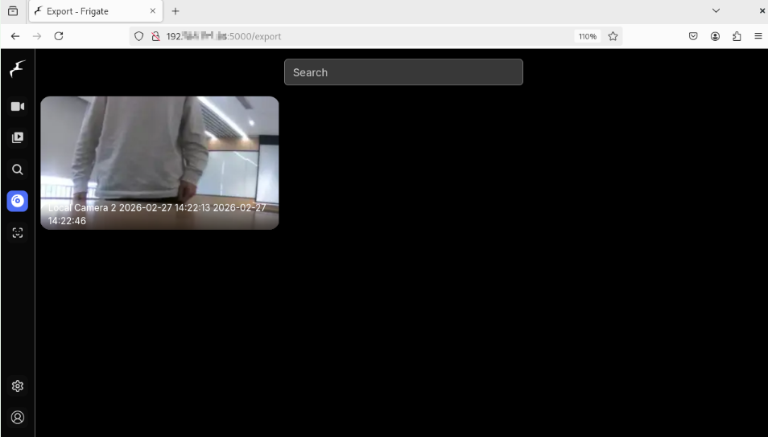Open the Firefox hamburger application menu
Image resolution: width=768 pixels, height=437 pixels.
pyautogui.click(x=758, y=36)
